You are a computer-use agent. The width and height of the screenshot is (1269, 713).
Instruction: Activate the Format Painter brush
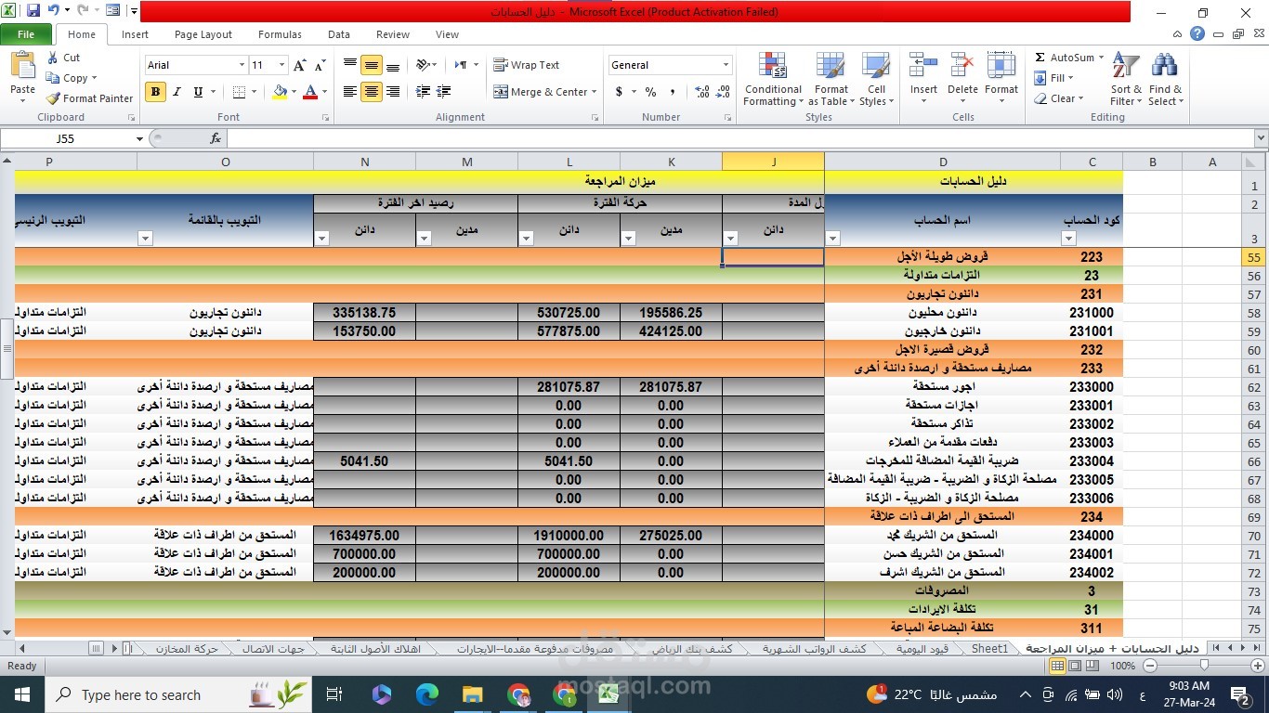(89, 98)
